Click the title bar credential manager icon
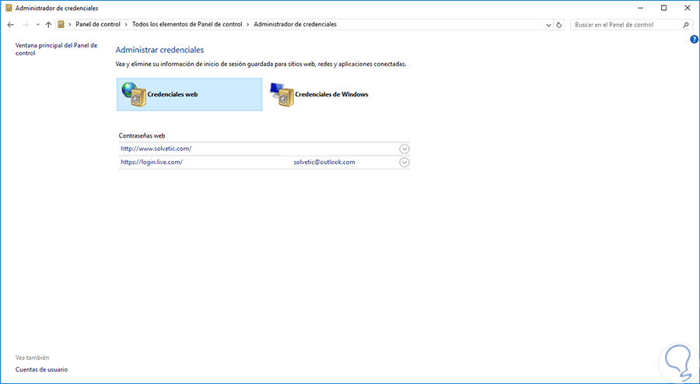 point(9,8)
